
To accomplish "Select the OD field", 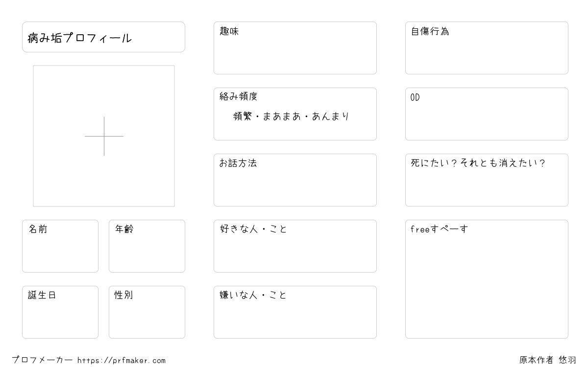I will click(x=487, y=114).
